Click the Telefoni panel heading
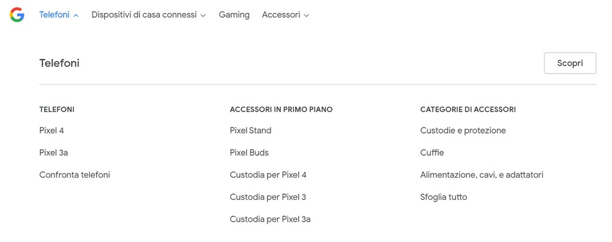This screenshot has height=242, width=612. pyautogui.click(x=59, y=63)
